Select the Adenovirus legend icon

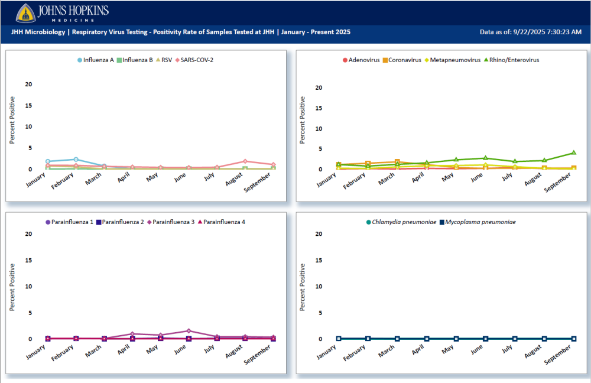pos(345,60)
